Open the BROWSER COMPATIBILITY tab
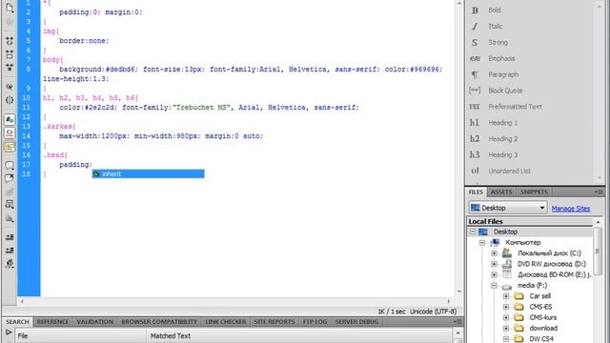 point(159,322)
